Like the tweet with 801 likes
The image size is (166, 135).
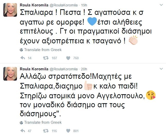pos(68,131)
